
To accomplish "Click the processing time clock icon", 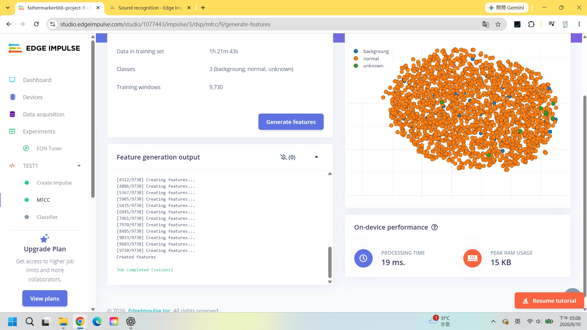I will [363, 258].
